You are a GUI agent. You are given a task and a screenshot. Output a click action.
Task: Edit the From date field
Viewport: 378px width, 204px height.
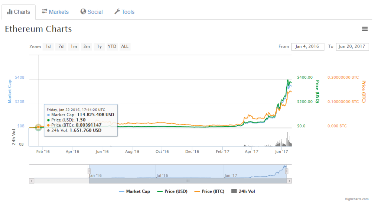[307, 46]
